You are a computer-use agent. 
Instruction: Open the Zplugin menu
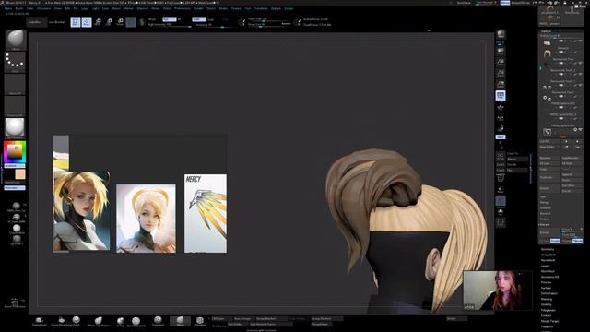click(x=276, y=8)
